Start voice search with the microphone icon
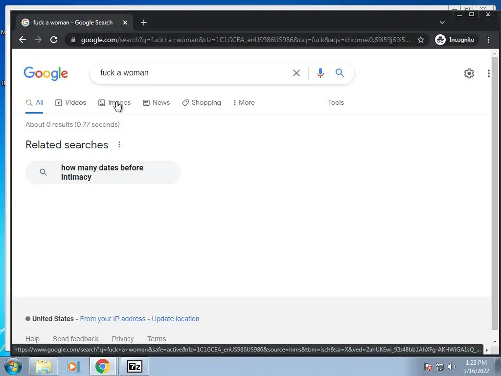 click(320, 73)
